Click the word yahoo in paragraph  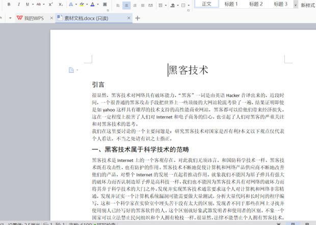tap(109, 110)
